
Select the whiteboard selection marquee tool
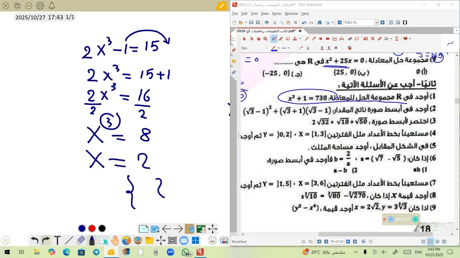[x=103, y=240]
